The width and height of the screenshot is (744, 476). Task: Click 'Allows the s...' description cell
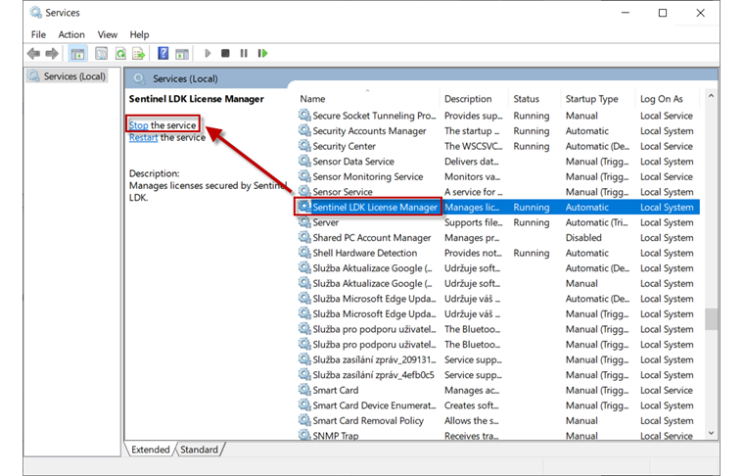tap(471, 420)
